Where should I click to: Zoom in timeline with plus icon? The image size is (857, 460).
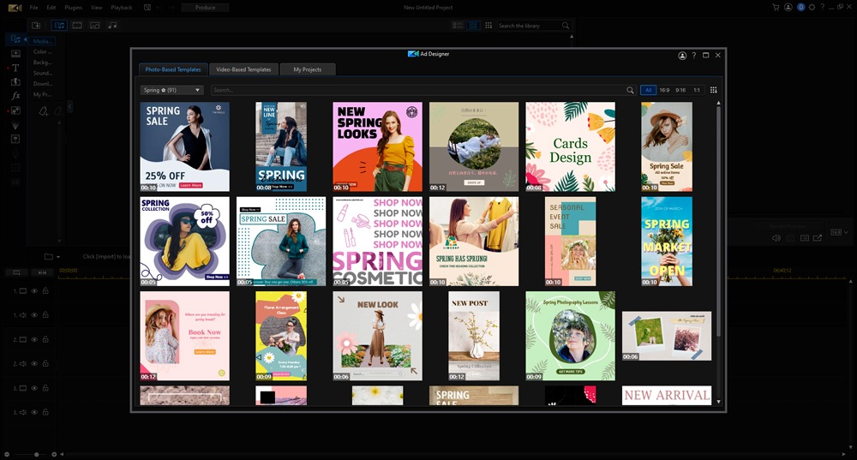tap(54, 454)
